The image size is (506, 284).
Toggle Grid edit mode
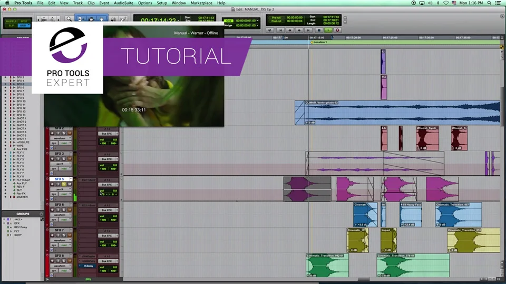pos(23,25)
